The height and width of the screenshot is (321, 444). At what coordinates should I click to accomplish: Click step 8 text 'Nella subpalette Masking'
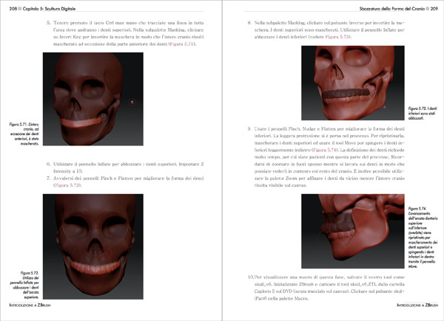(x=329, y=30)
